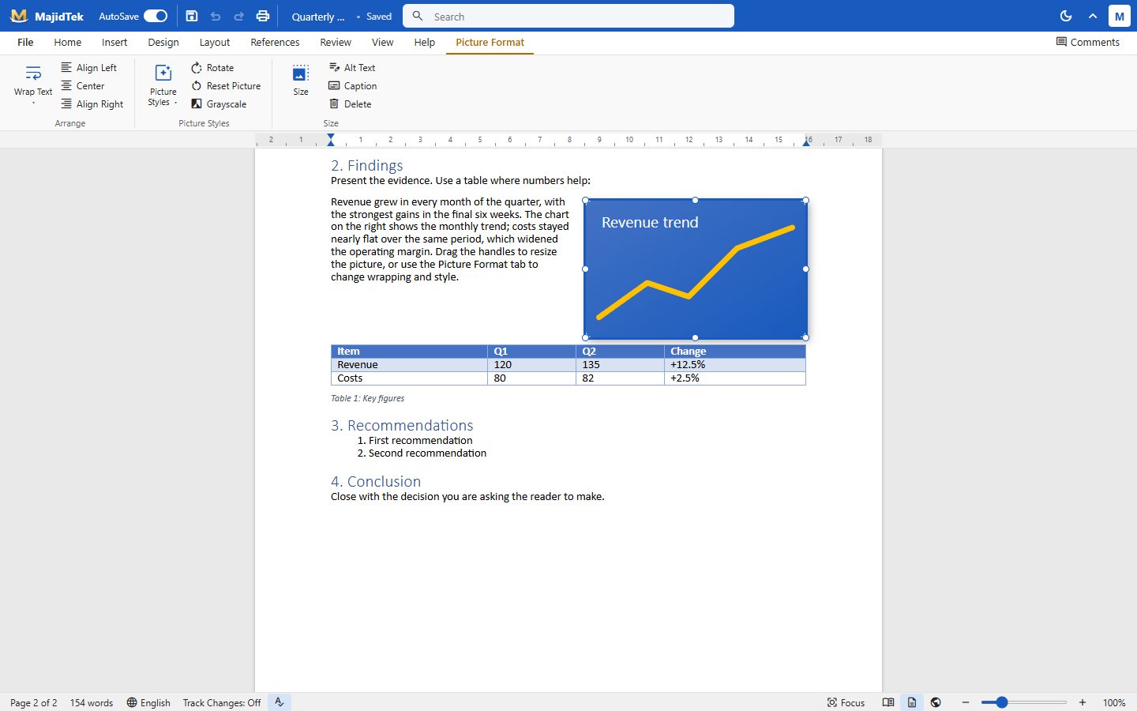Apply Grayscale to the picture
1137x711 pixels.
tap(219, 104)
